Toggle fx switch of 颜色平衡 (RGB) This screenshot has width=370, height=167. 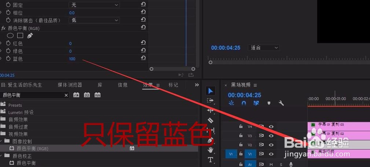[3, 28]
